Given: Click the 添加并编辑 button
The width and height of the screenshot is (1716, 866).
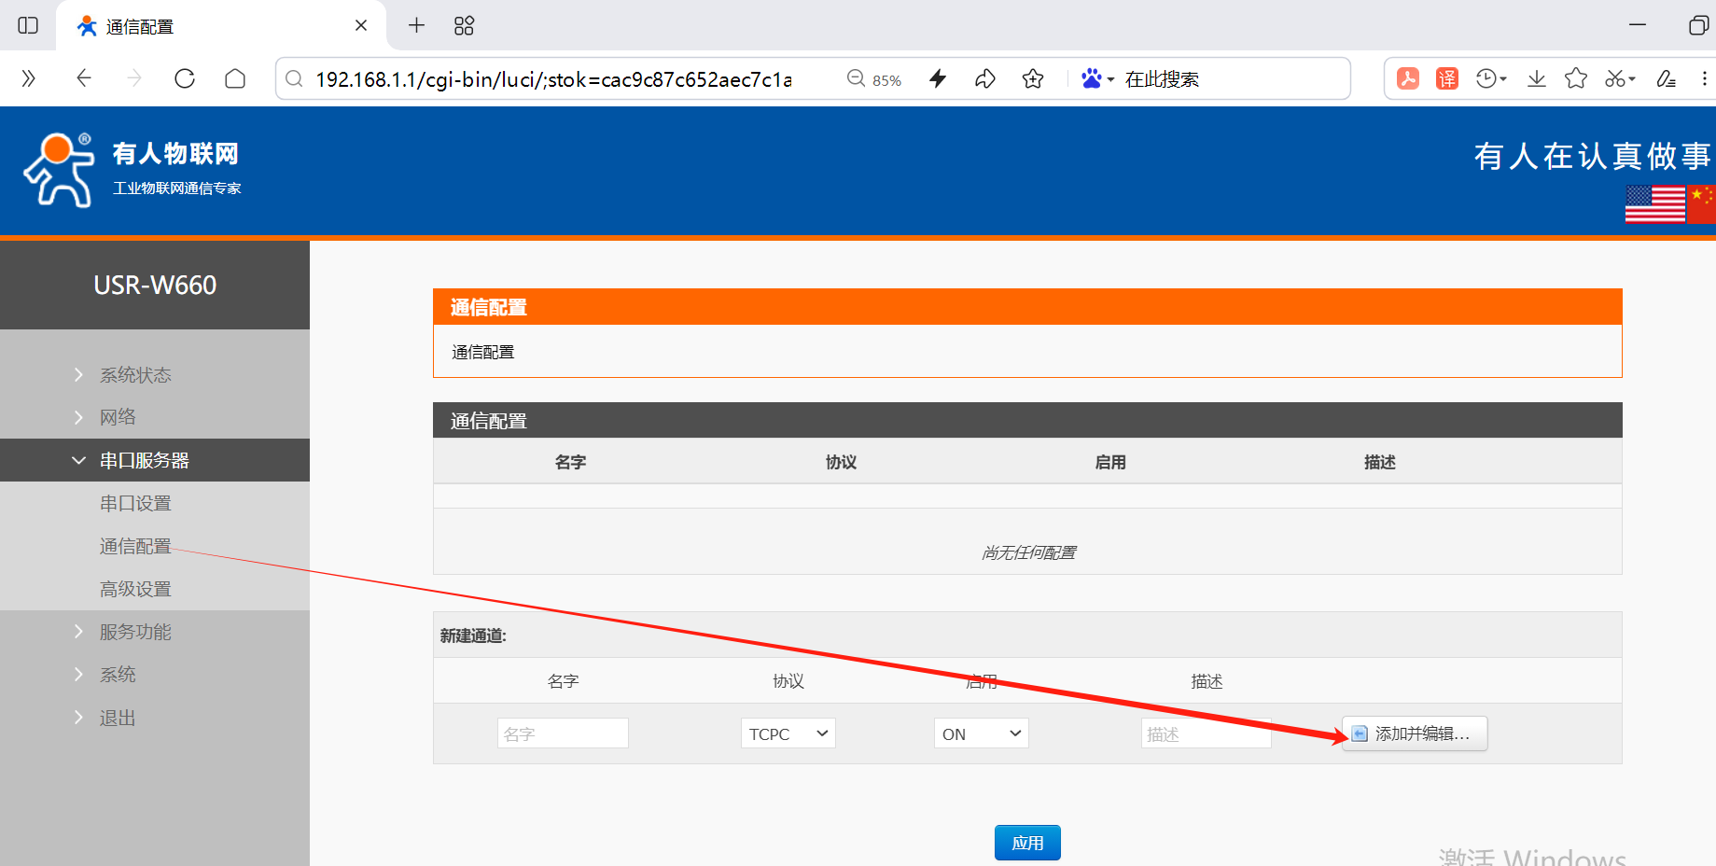Looking at the screenshot, I should 1415,733.
